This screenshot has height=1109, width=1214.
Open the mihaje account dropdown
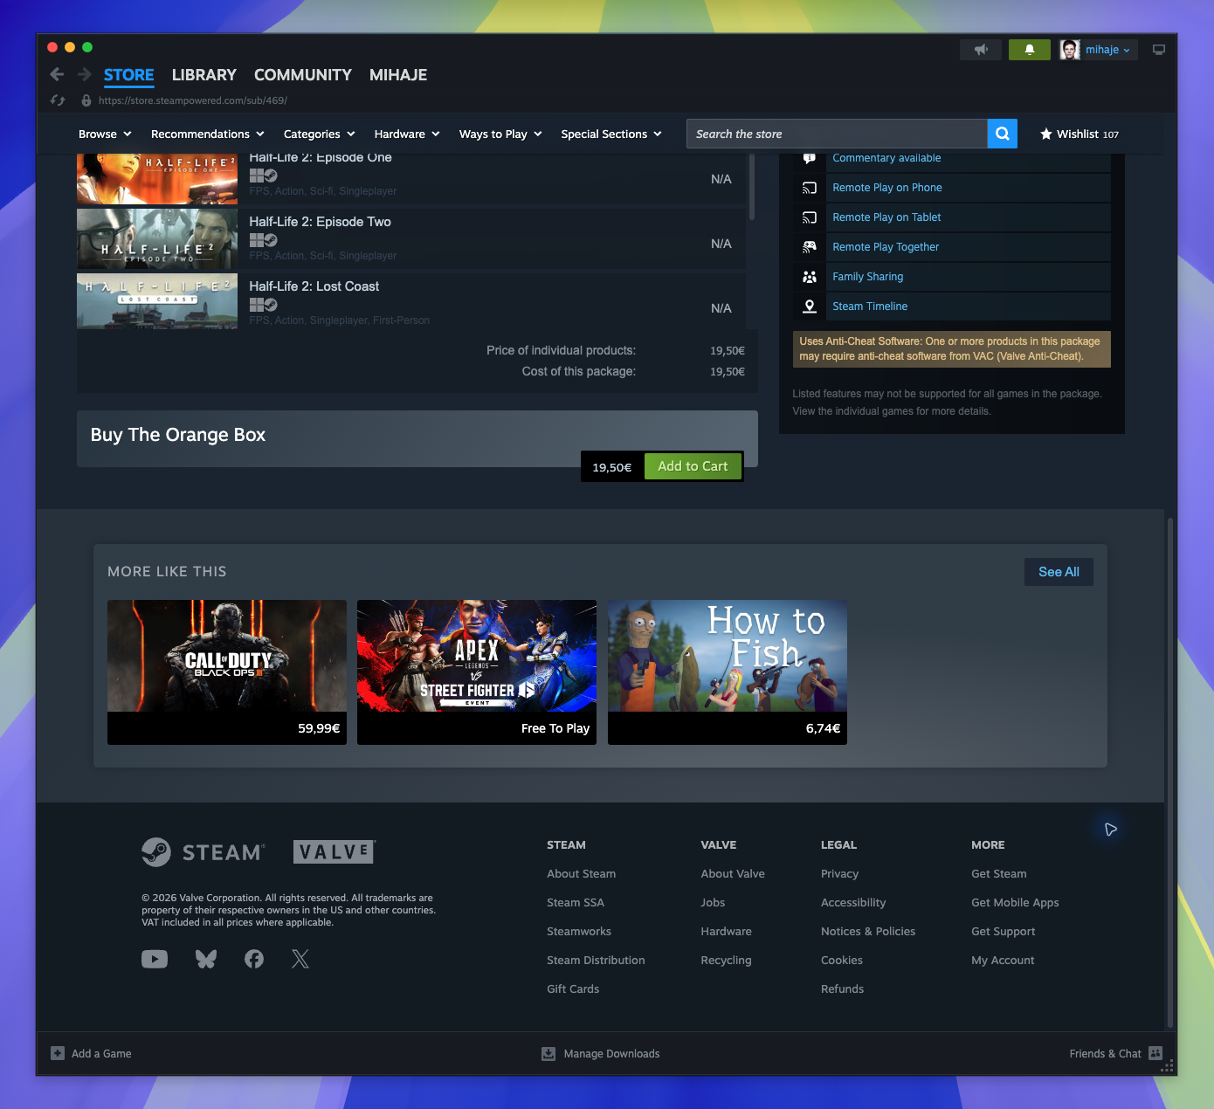point(1096,50)
